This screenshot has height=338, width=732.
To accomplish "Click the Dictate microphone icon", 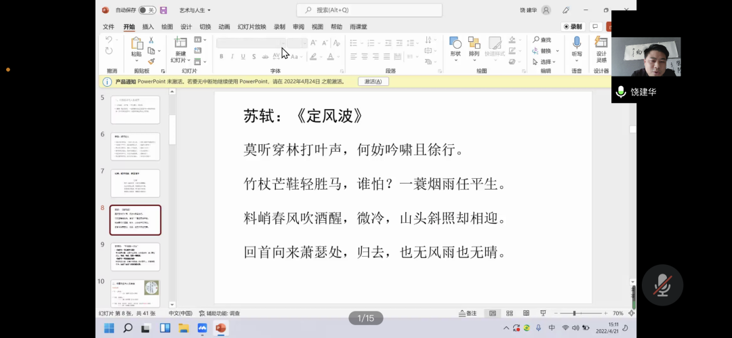I will click(x=577, y=45).
